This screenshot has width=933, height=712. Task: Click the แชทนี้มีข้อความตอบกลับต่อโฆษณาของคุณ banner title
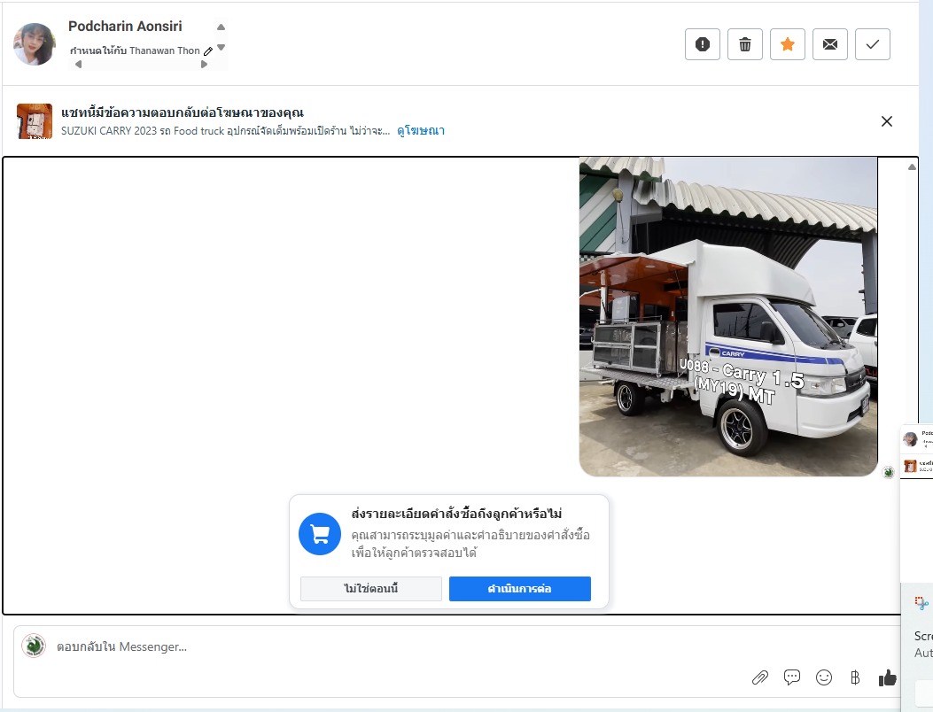click(182, 112)
